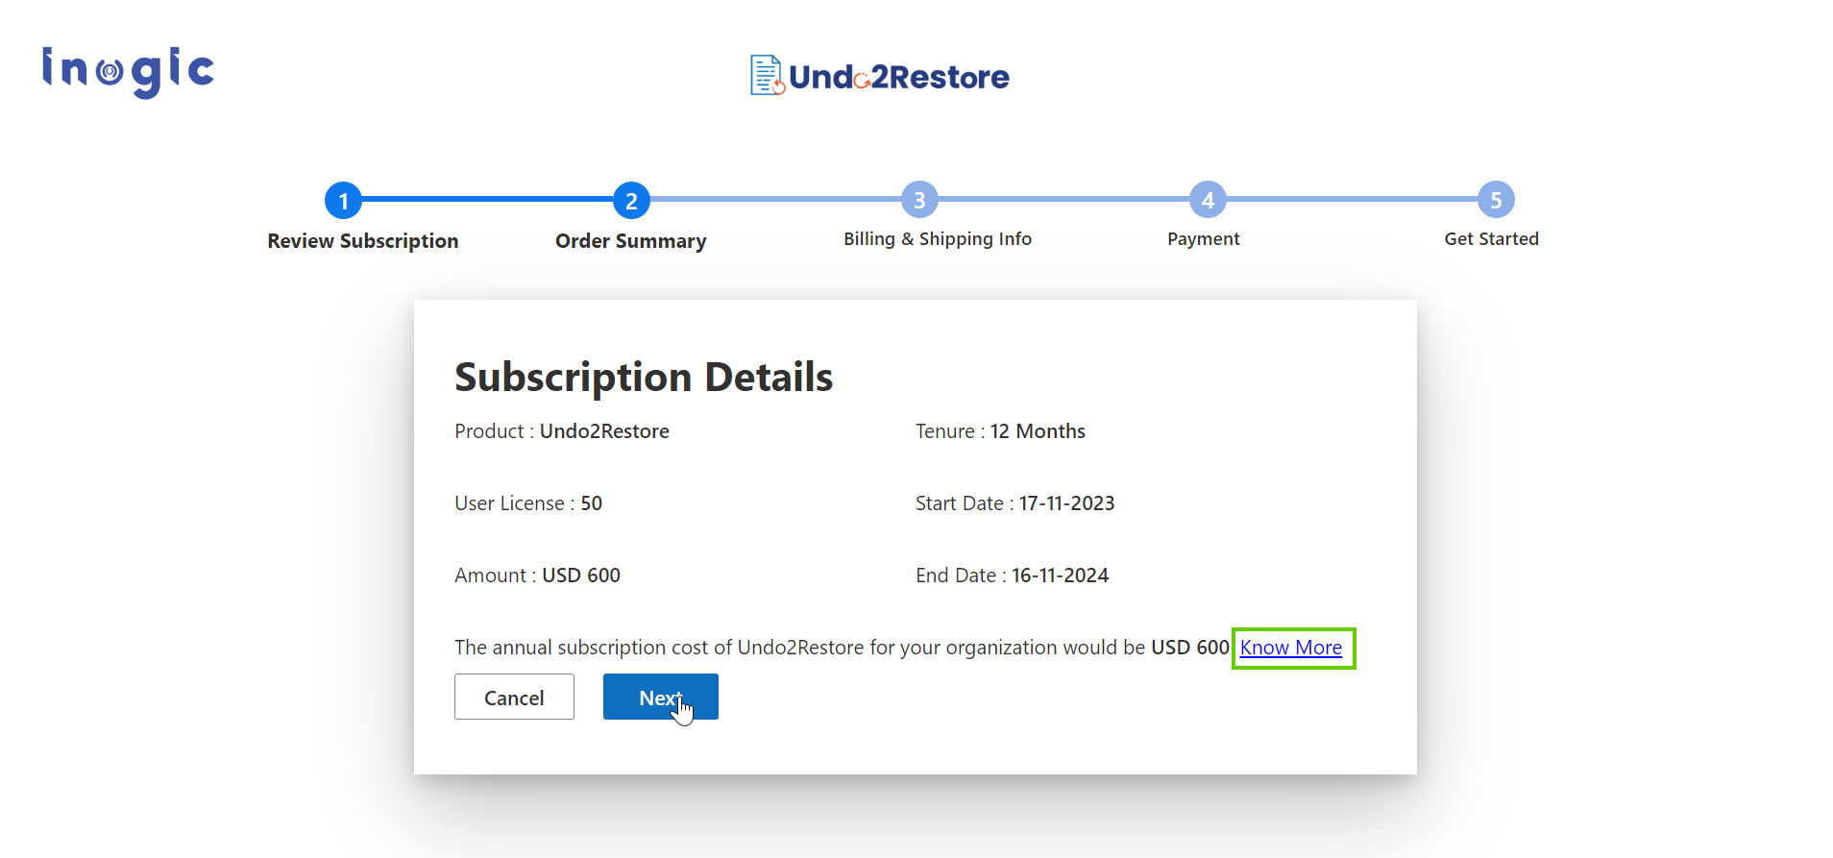The width and height of the screenshot is (1833, 858).
Task: Proceed with the blue Next button
Action: [660, 697]
